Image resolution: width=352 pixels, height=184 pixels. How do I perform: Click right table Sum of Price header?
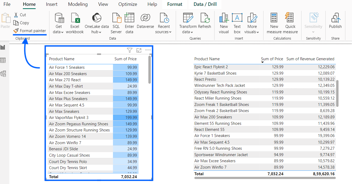272,59
